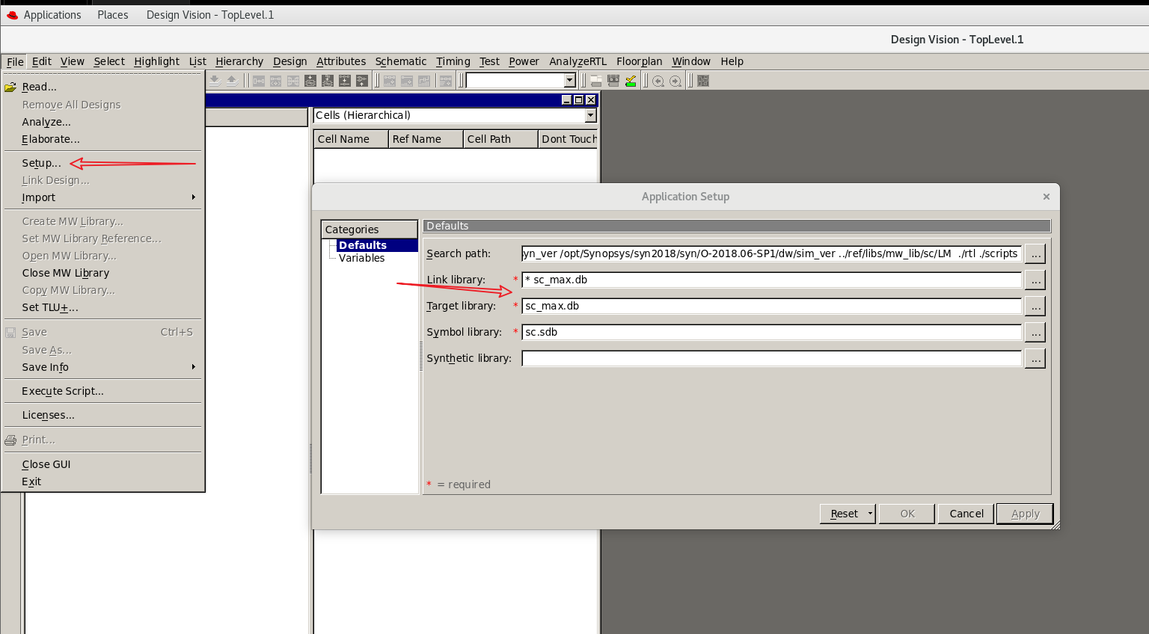The height and width of the screenshot is (634, 1149).
Task: Click the yellow checkmark green bar icon
Action: pyautogui.click(x=631, y=81)
